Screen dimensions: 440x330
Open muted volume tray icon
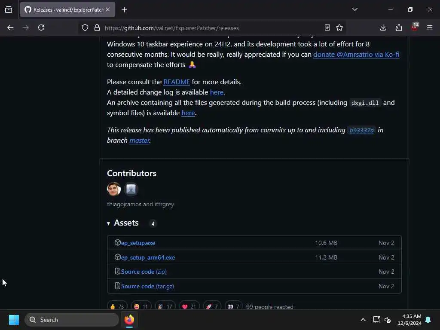point(388,320)
